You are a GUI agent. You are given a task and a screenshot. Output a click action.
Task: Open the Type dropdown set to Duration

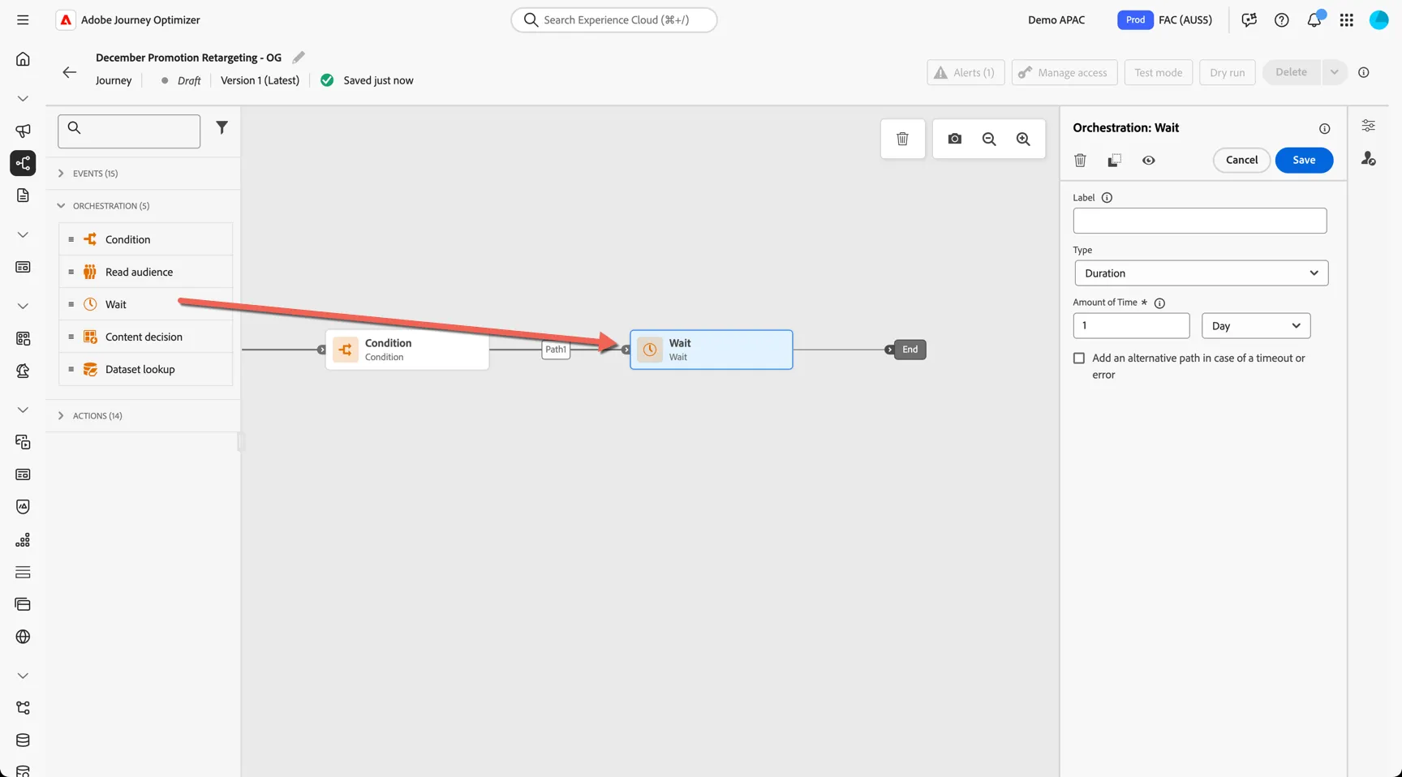tap(1202, 273)
